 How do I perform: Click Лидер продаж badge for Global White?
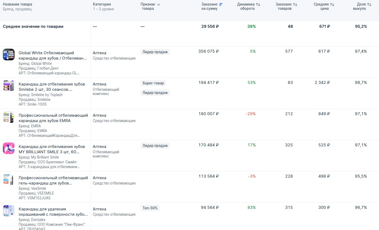155,52
